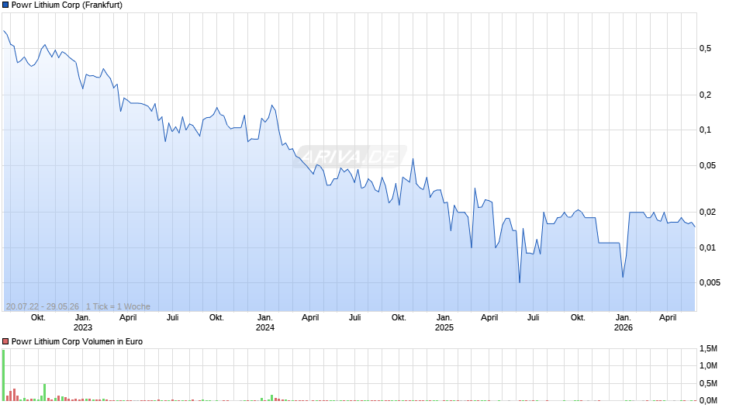Click the 'Juli' label following April 2024
Screen dimensions: 729x408
[x=354, y=318]
